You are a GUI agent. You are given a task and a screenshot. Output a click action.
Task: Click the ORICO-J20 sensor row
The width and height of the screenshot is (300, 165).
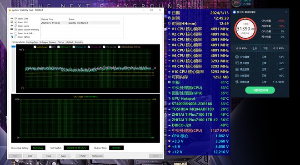click(x=198, y=125)
